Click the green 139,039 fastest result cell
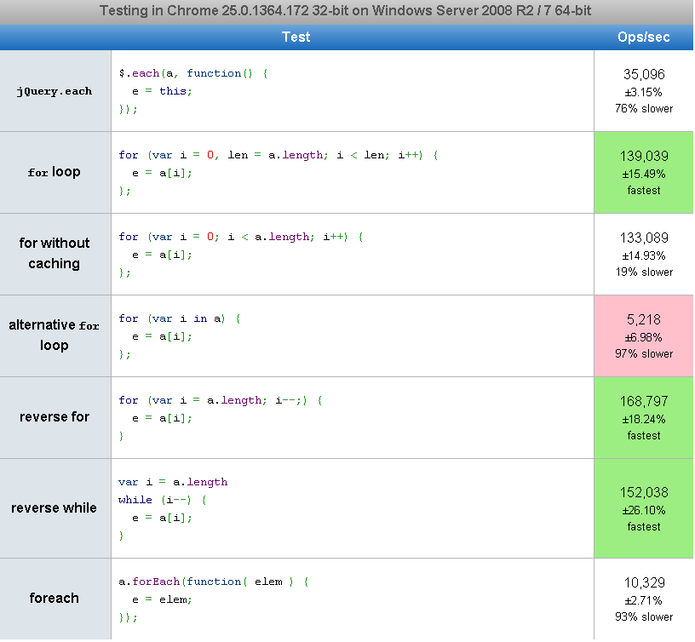The height and width of the screenshot is (642, 695). click(x=644, y=172)
